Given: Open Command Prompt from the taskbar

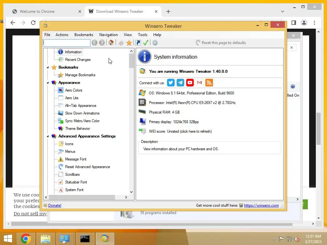Looking at the screenshot, I should coord(85,239).
